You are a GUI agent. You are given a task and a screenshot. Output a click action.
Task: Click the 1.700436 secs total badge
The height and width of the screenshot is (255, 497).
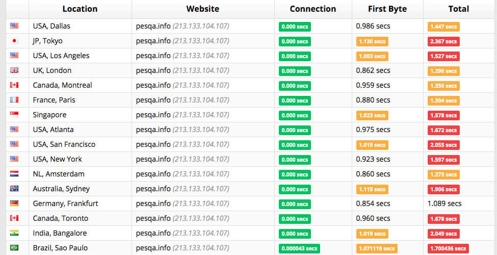click(448, 248)
